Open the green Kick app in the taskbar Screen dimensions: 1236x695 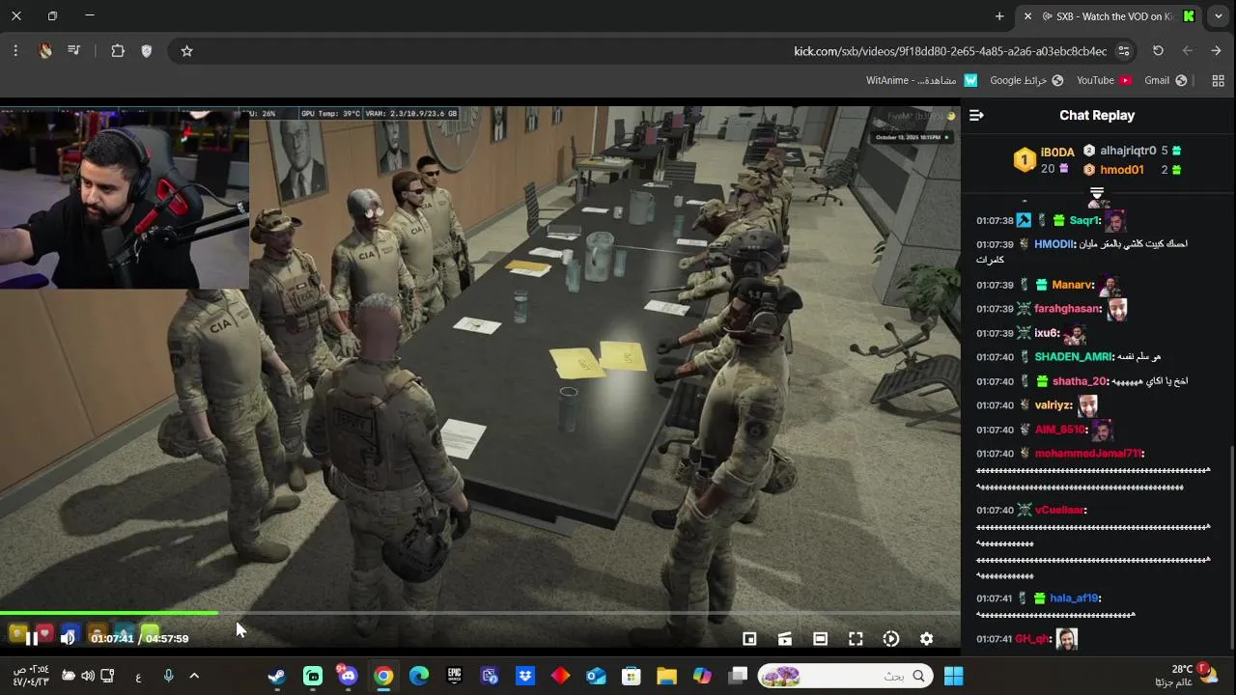tap(313, 676)
